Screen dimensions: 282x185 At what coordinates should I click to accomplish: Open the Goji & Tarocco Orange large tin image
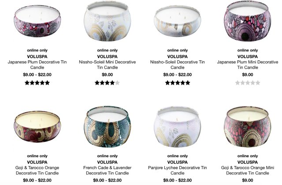37,126
